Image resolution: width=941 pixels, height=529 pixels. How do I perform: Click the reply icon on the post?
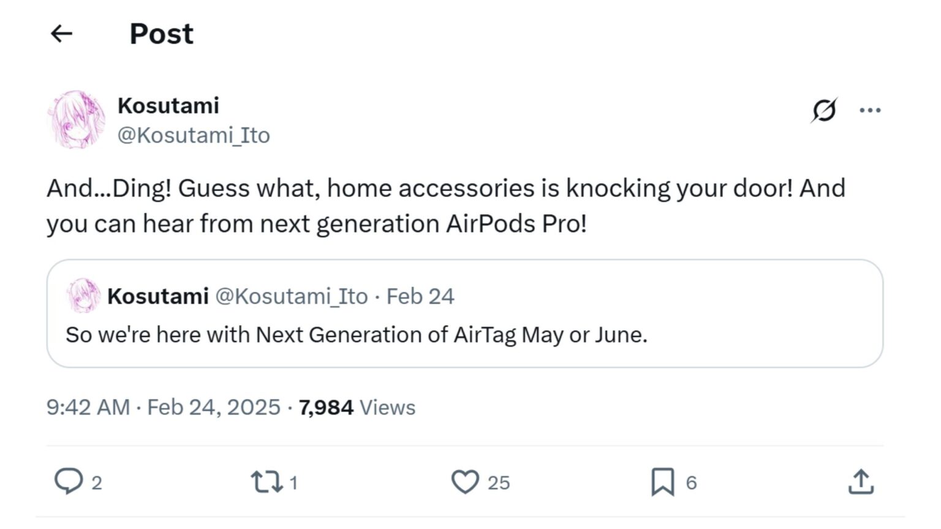70,482
